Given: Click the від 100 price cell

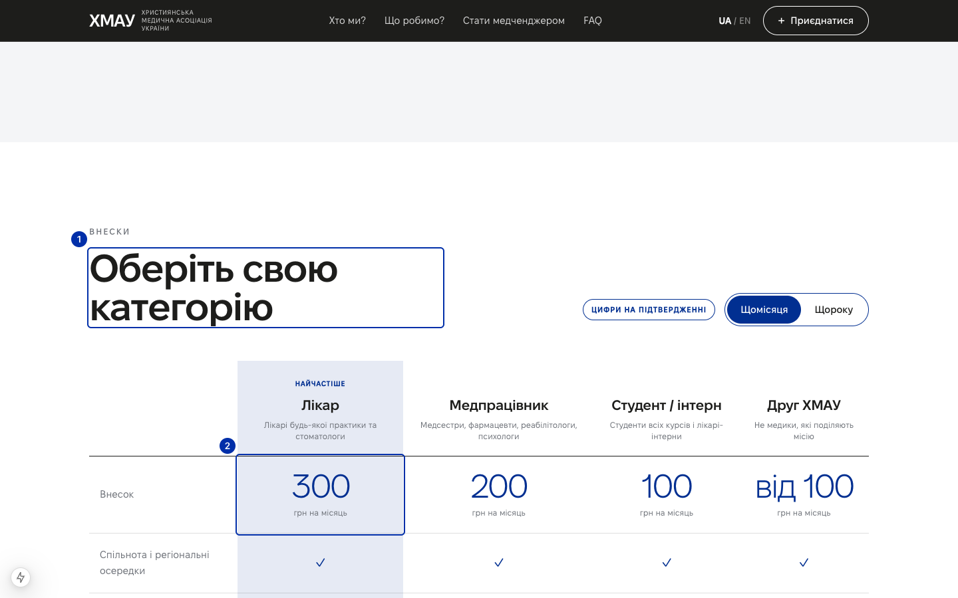Looking at the screenshot, I should tap(804, 494).
